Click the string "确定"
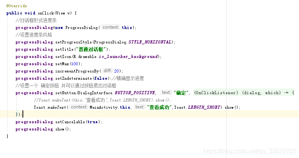299x158 pixels. pyautogui.click(x=181, y=93)
